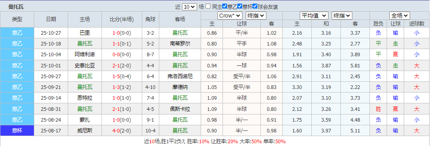This screenshot has height=146, width=430.
Task: Open home team 巴里 link
Action: point(85,33)
